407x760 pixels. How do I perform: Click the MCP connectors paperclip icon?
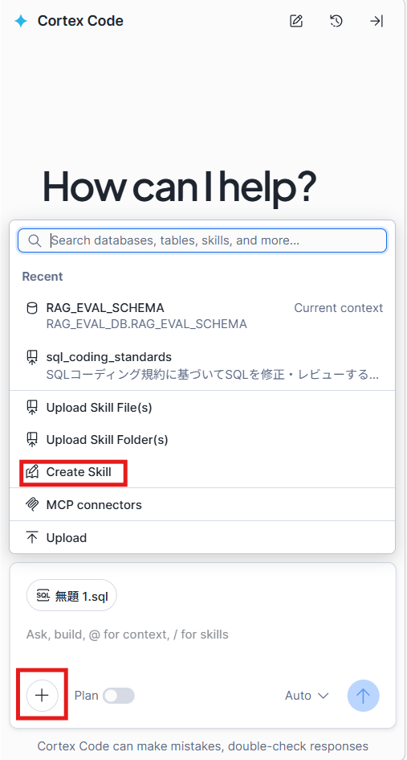[x=32, y=504]
